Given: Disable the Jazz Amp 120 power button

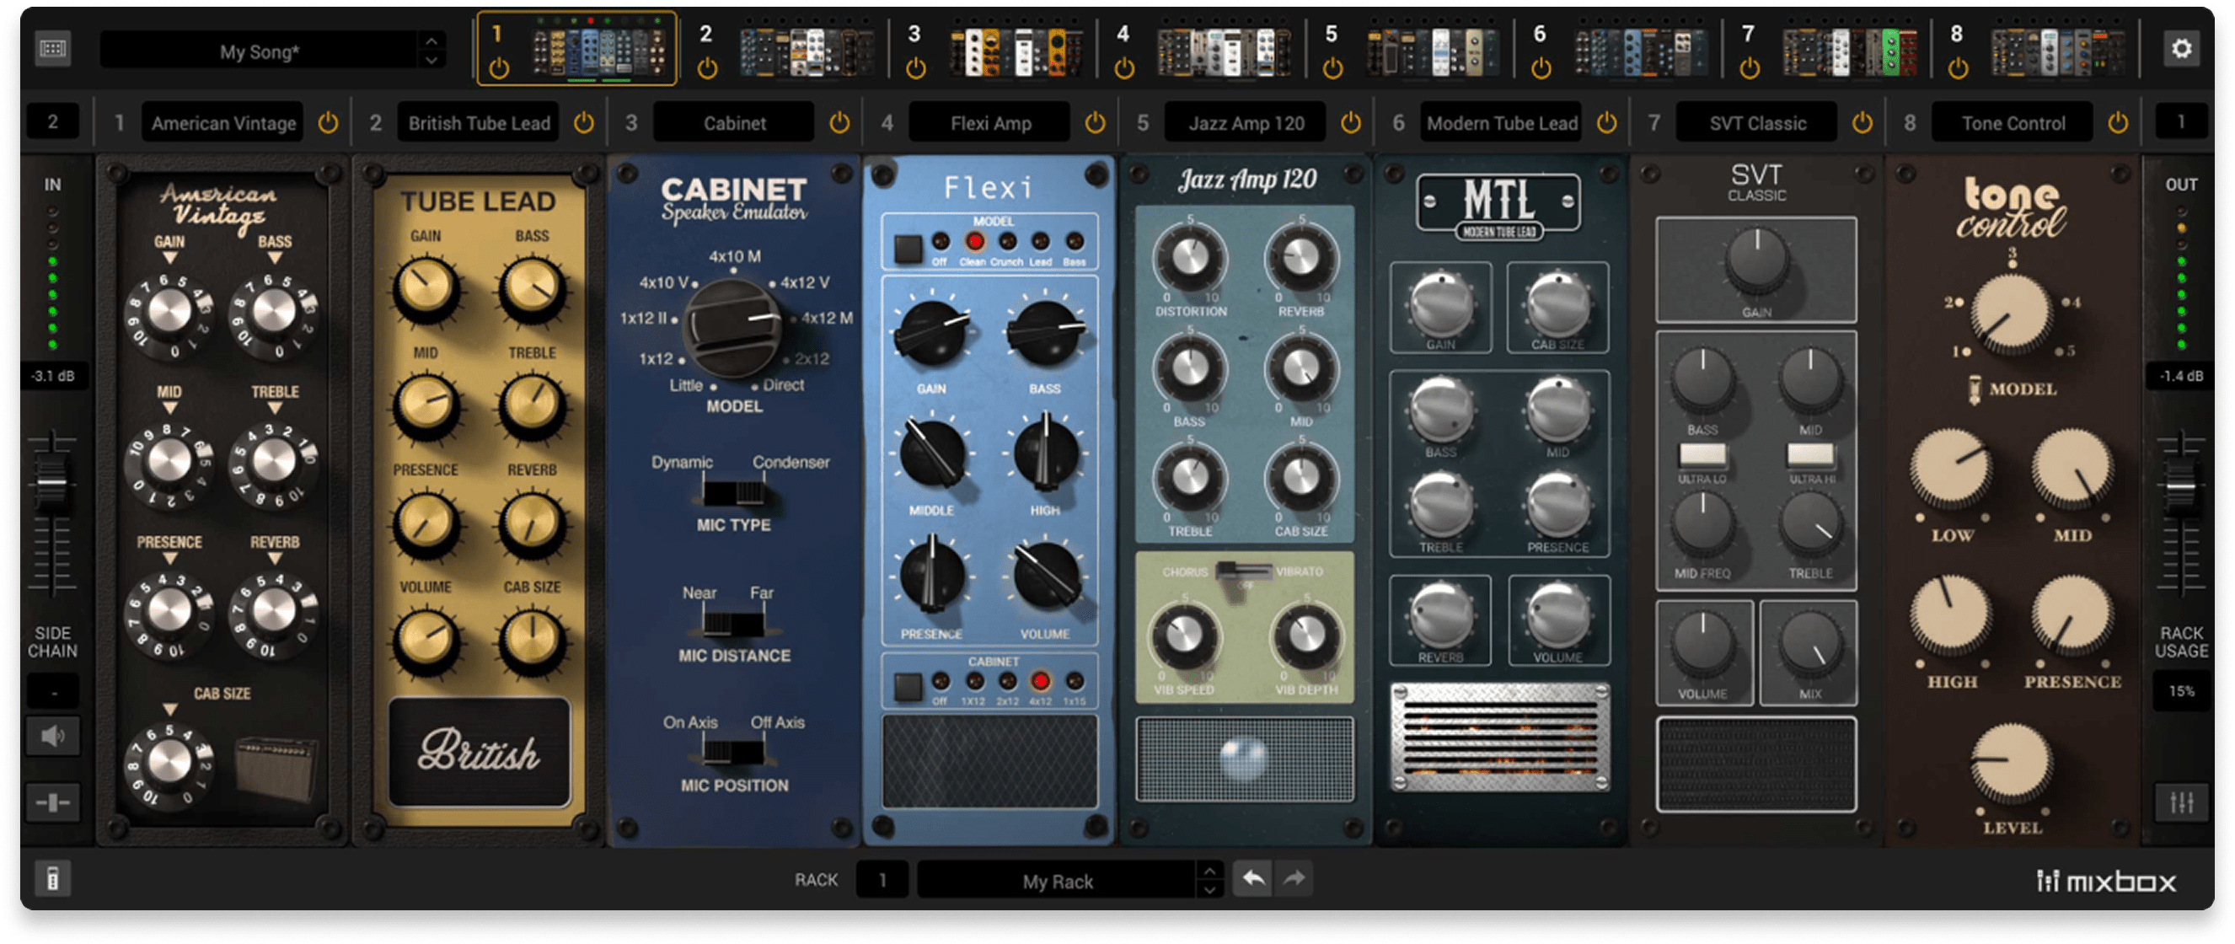Looking at the screenshot, I should [1351, 123].
